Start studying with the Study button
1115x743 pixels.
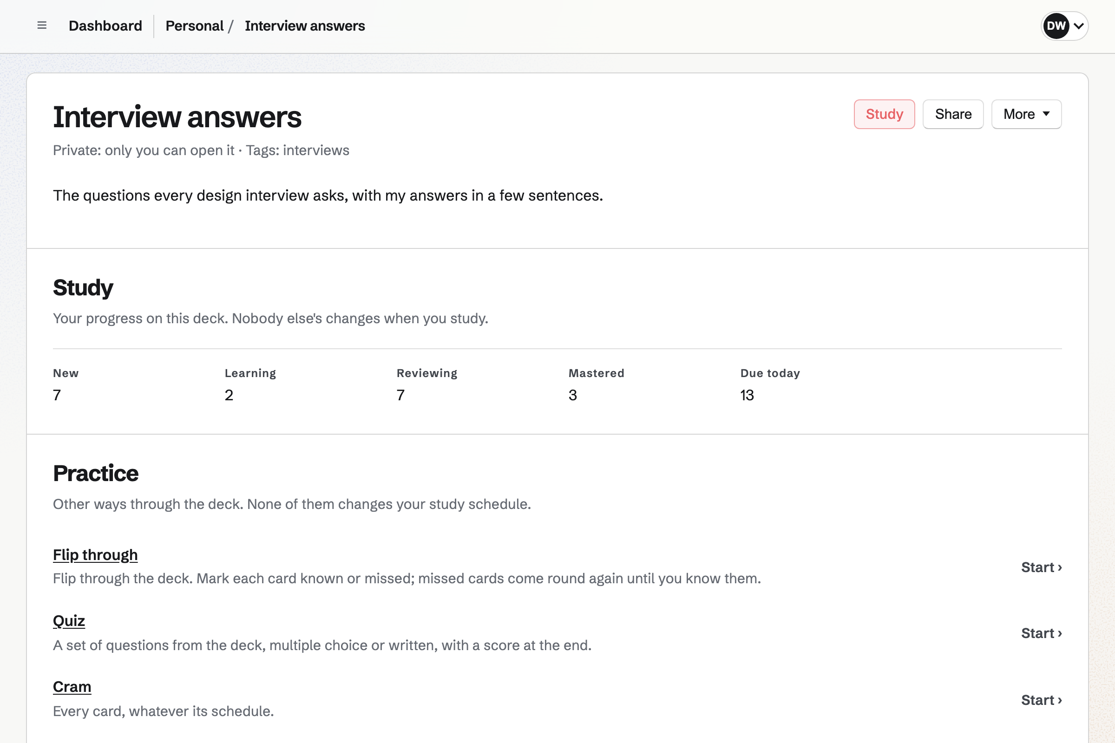(884, 114)
